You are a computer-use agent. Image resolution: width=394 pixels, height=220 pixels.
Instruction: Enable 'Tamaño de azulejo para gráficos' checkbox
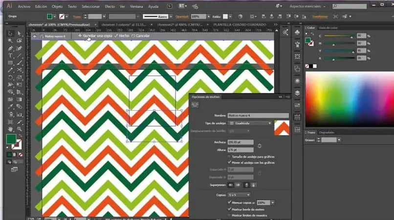point(230,157)
